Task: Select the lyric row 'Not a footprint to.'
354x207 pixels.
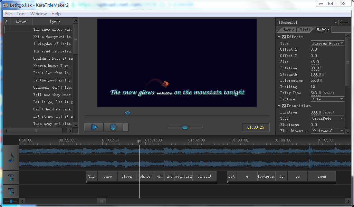Action: [x=38, y=37]
